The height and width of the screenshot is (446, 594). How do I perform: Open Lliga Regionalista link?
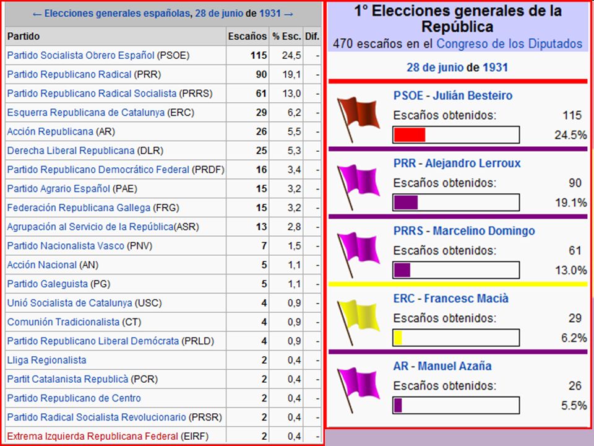tap(46, 360)
